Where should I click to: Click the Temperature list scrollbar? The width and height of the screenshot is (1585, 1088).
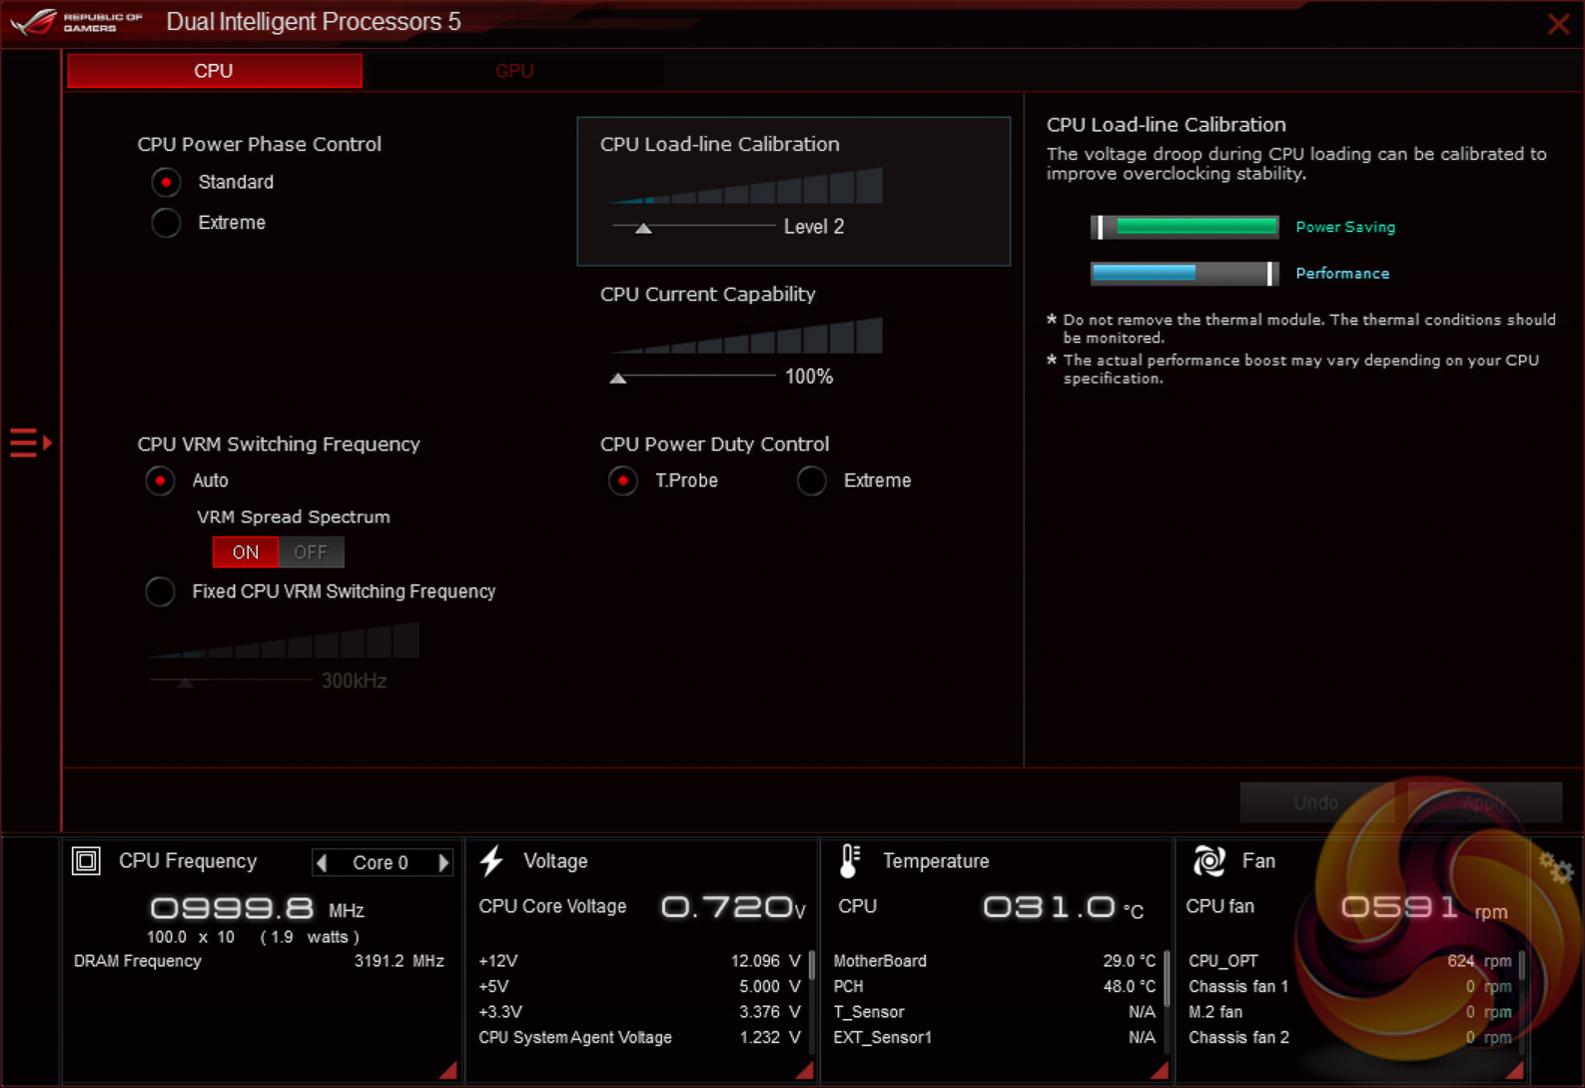[x=1167, y=976]
